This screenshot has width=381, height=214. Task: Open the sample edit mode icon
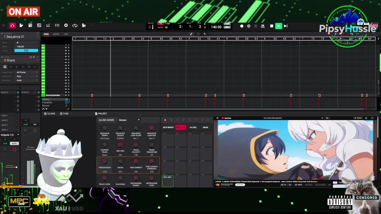[x=39, y=26]
